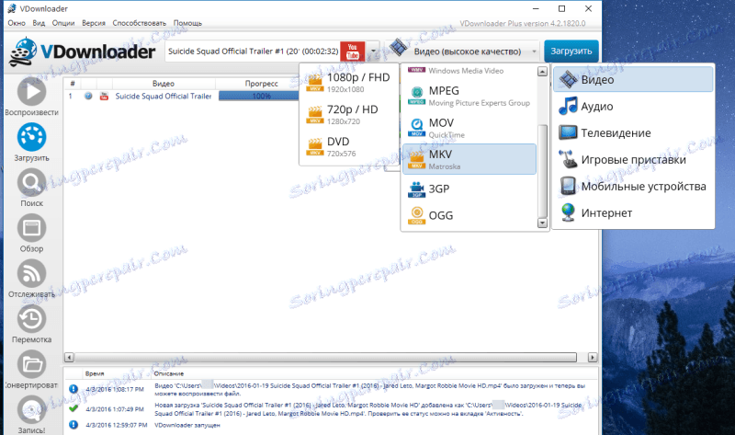This screenshot has height=435, width=735.
Task: Select the Видео category
Action: (x=633, y=79)
